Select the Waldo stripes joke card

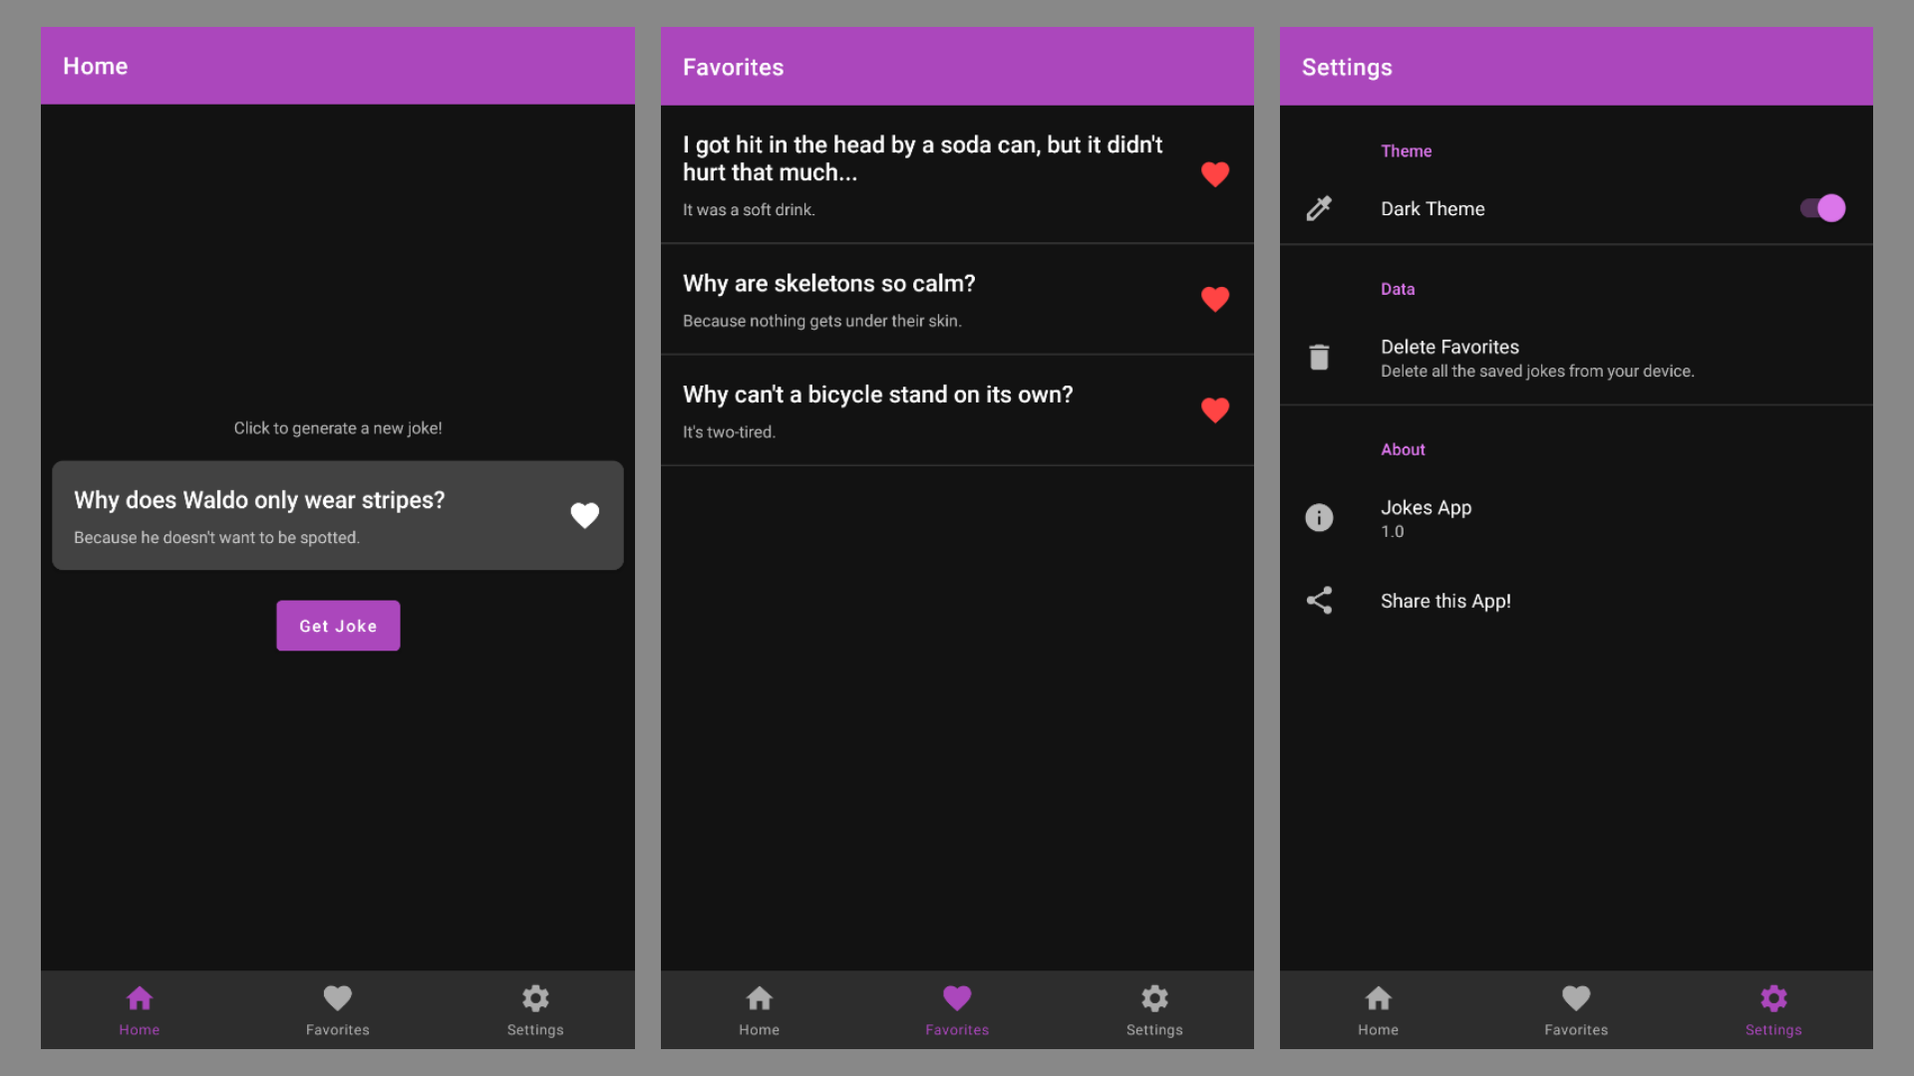pyautogui.click(x=299, y=515)
